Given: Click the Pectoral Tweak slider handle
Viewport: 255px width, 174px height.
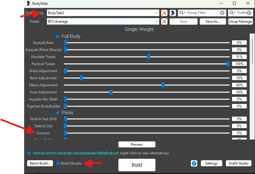Looking at the screenshot, I should point(228,64).
